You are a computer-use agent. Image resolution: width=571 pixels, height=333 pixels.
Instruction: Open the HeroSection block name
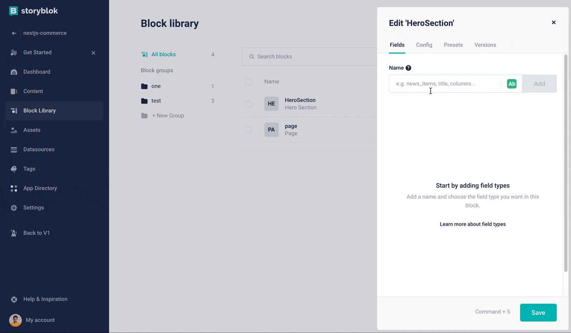pos(300,100)
